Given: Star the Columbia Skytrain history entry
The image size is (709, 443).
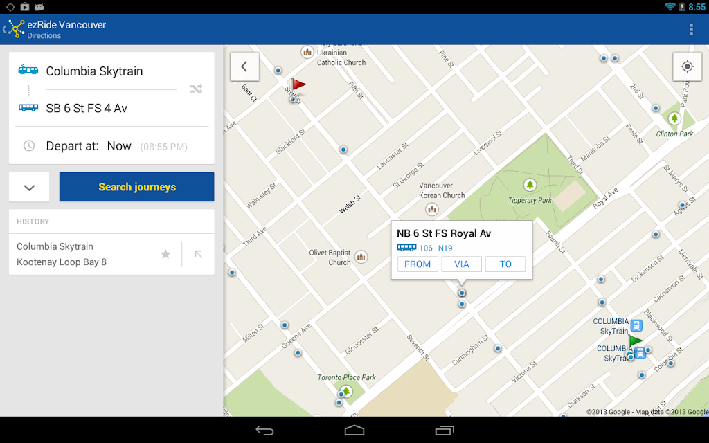Looking at the screenshot, I should click(165, 254).
